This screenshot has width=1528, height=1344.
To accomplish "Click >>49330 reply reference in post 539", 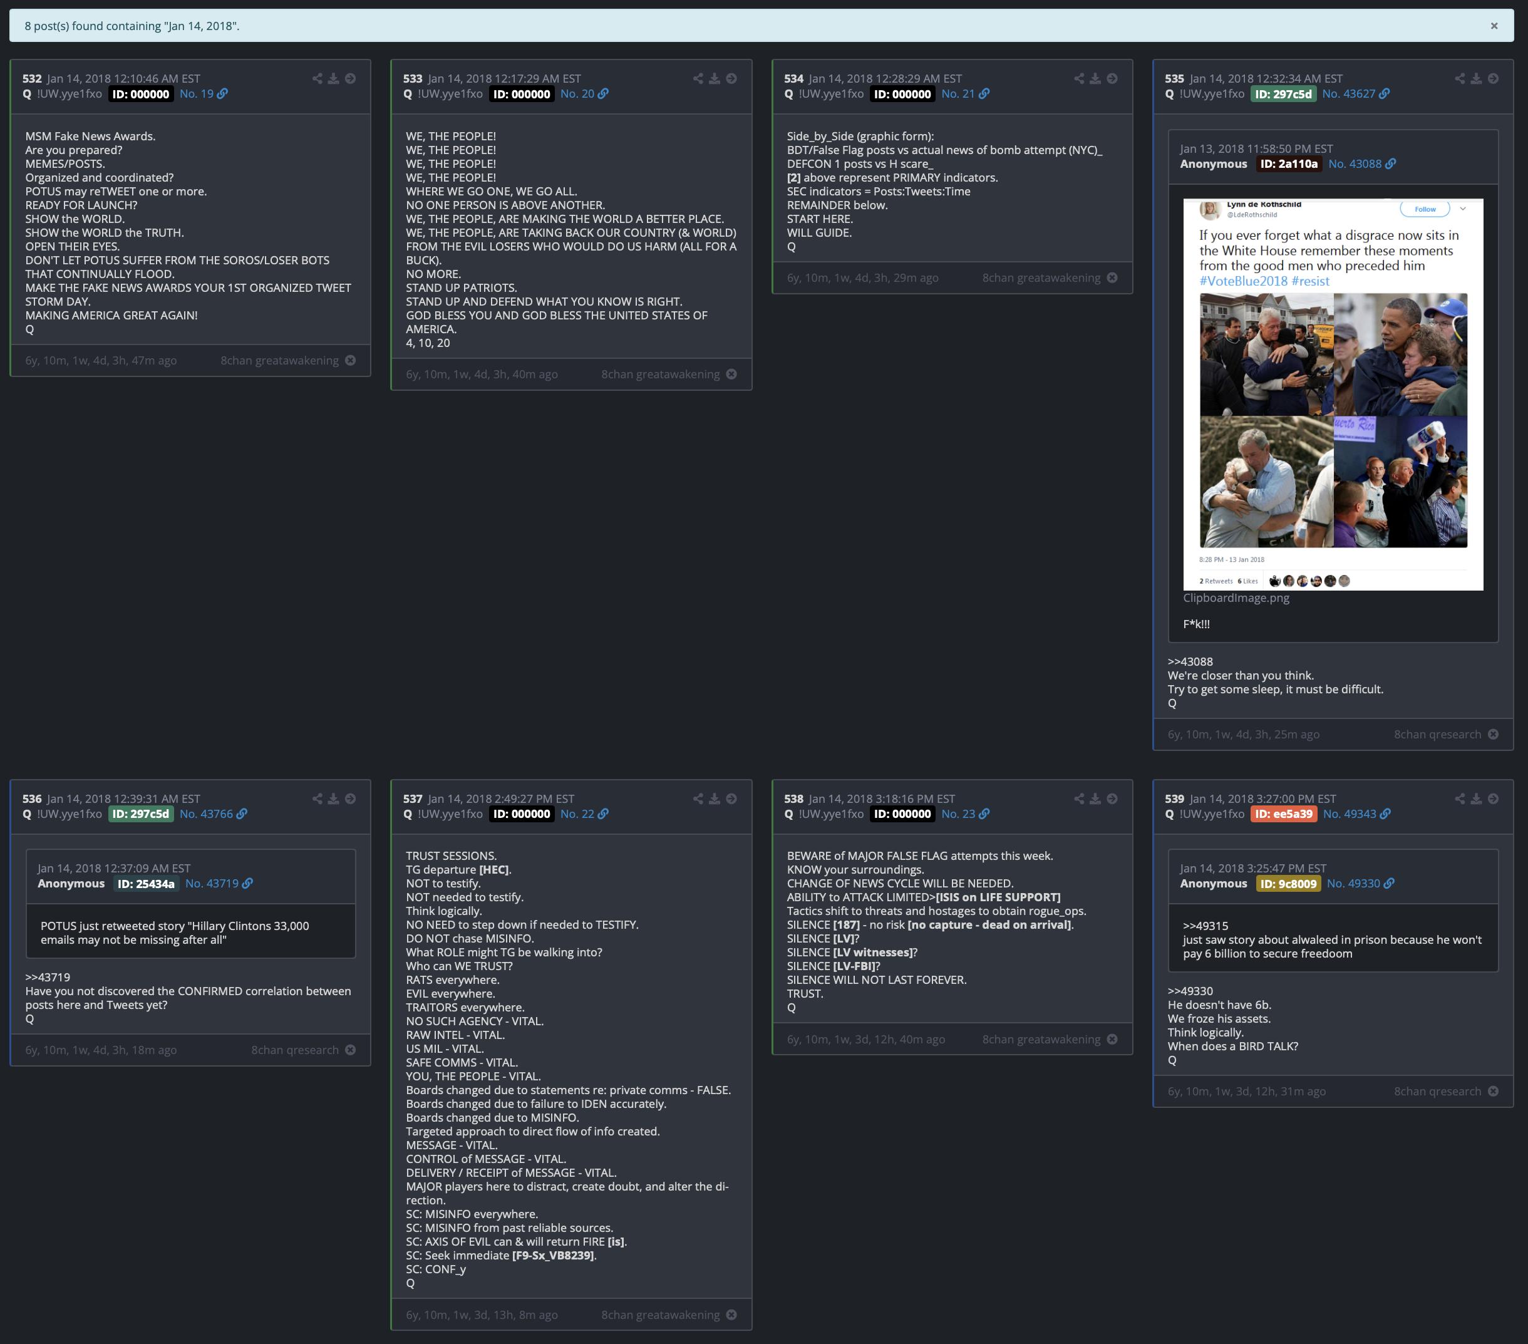I will pos(1190,991).
